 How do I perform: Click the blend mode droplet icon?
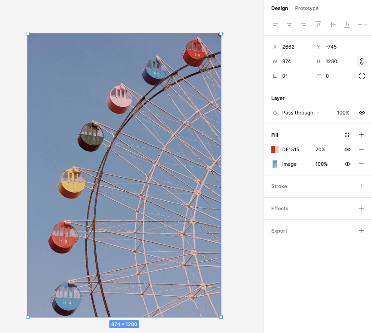(275, 113)
